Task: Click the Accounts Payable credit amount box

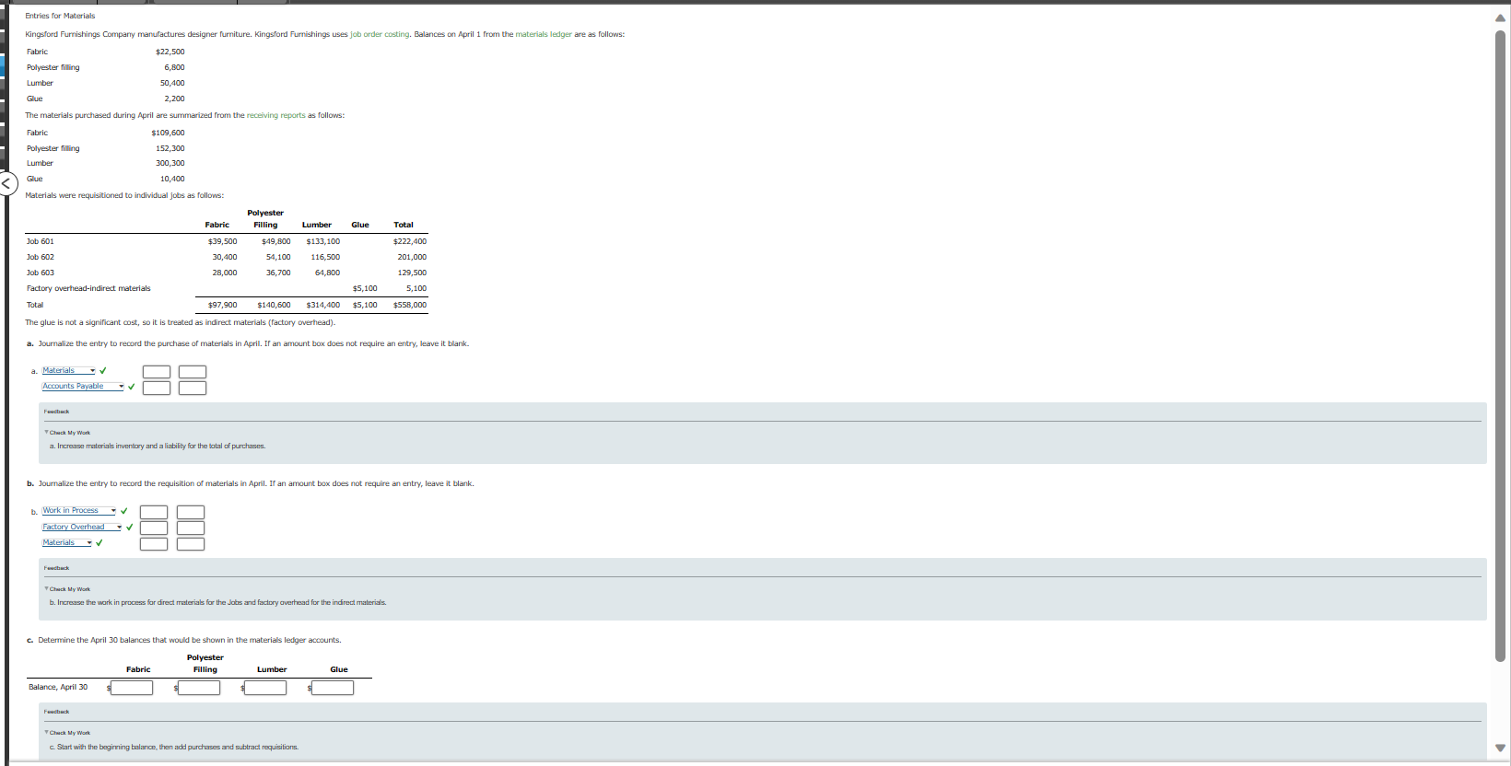Action: (x=193, y=388)
